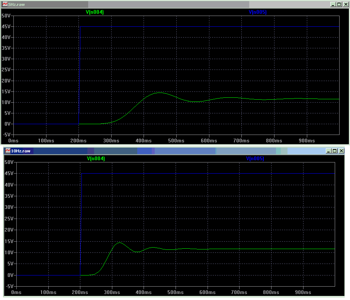
Task: Select V(n004) trace label in 5Hz.raw plot
Action: (x=95, y=12)
